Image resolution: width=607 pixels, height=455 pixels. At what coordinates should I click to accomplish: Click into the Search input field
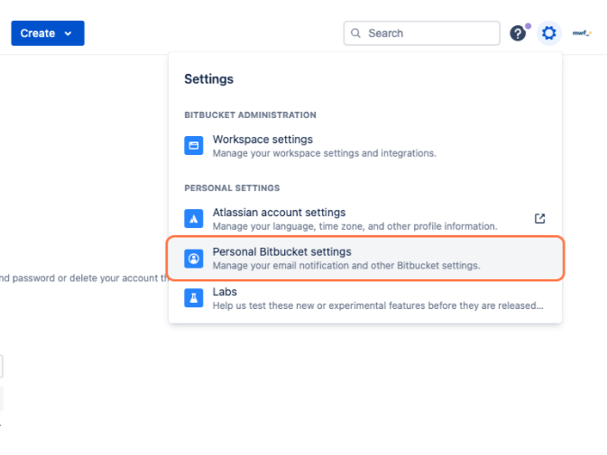pyautogui.click(x=428, y=33)
